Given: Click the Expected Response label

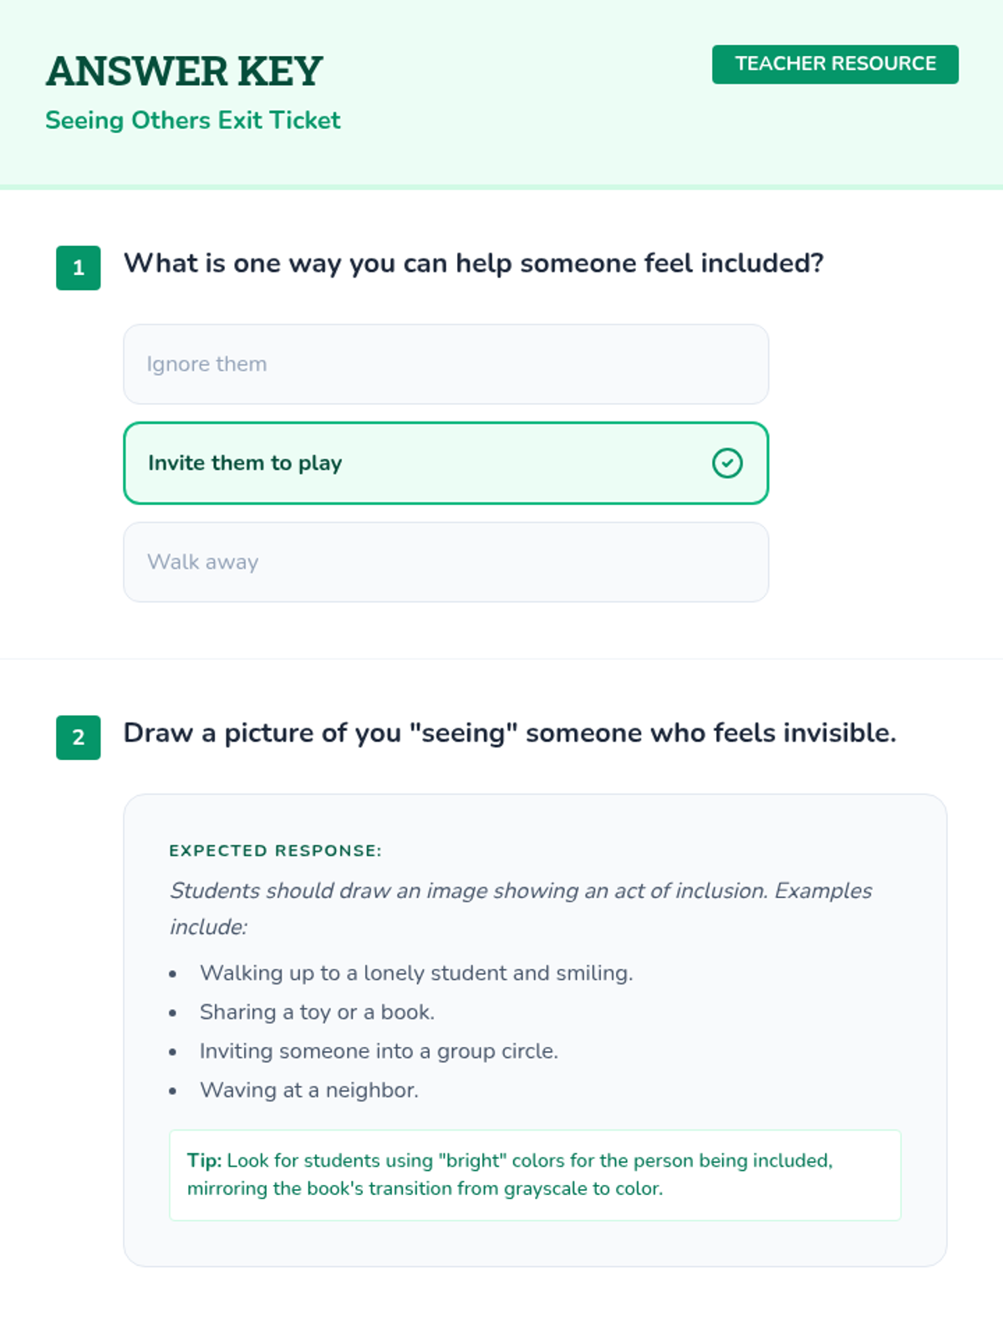Looking at the screenshot, I should pos(275,850).
